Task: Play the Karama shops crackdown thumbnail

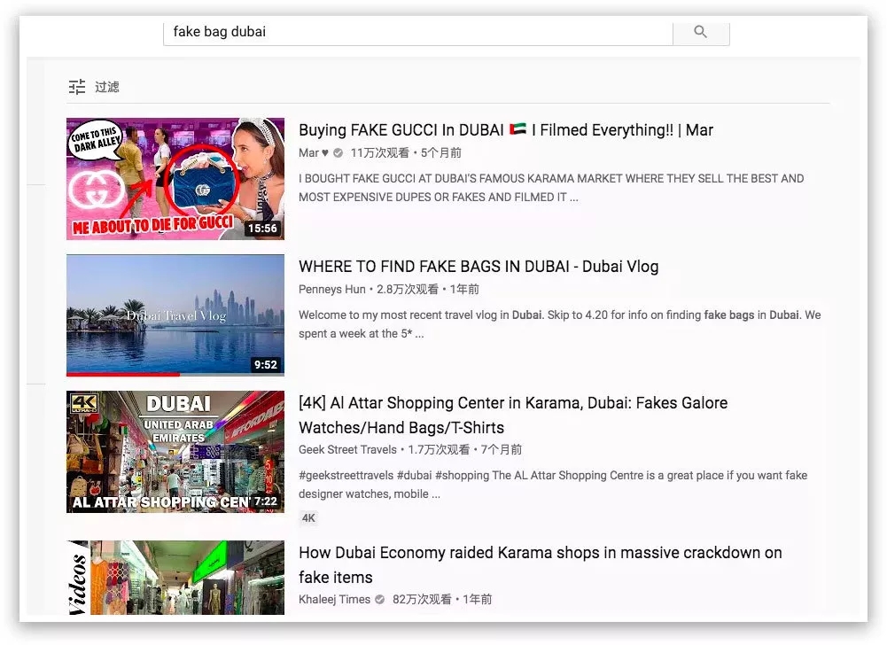Action: [x=175, y=577]
